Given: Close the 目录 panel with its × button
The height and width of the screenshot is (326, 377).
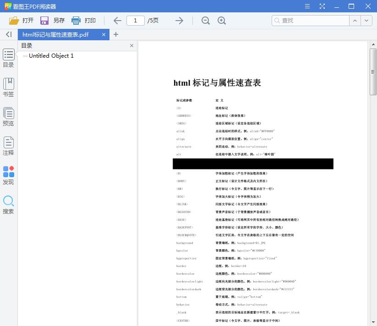Looking at the screenshot, I should [x=131, y=45].
